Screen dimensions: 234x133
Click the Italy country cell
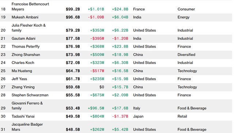[136, 108]
